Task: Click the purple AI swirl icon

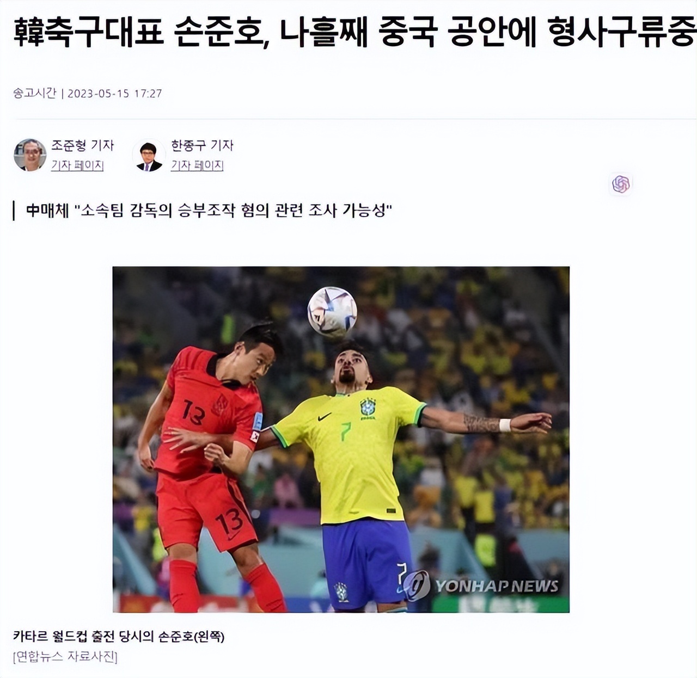Action: (x=621, y=184)
